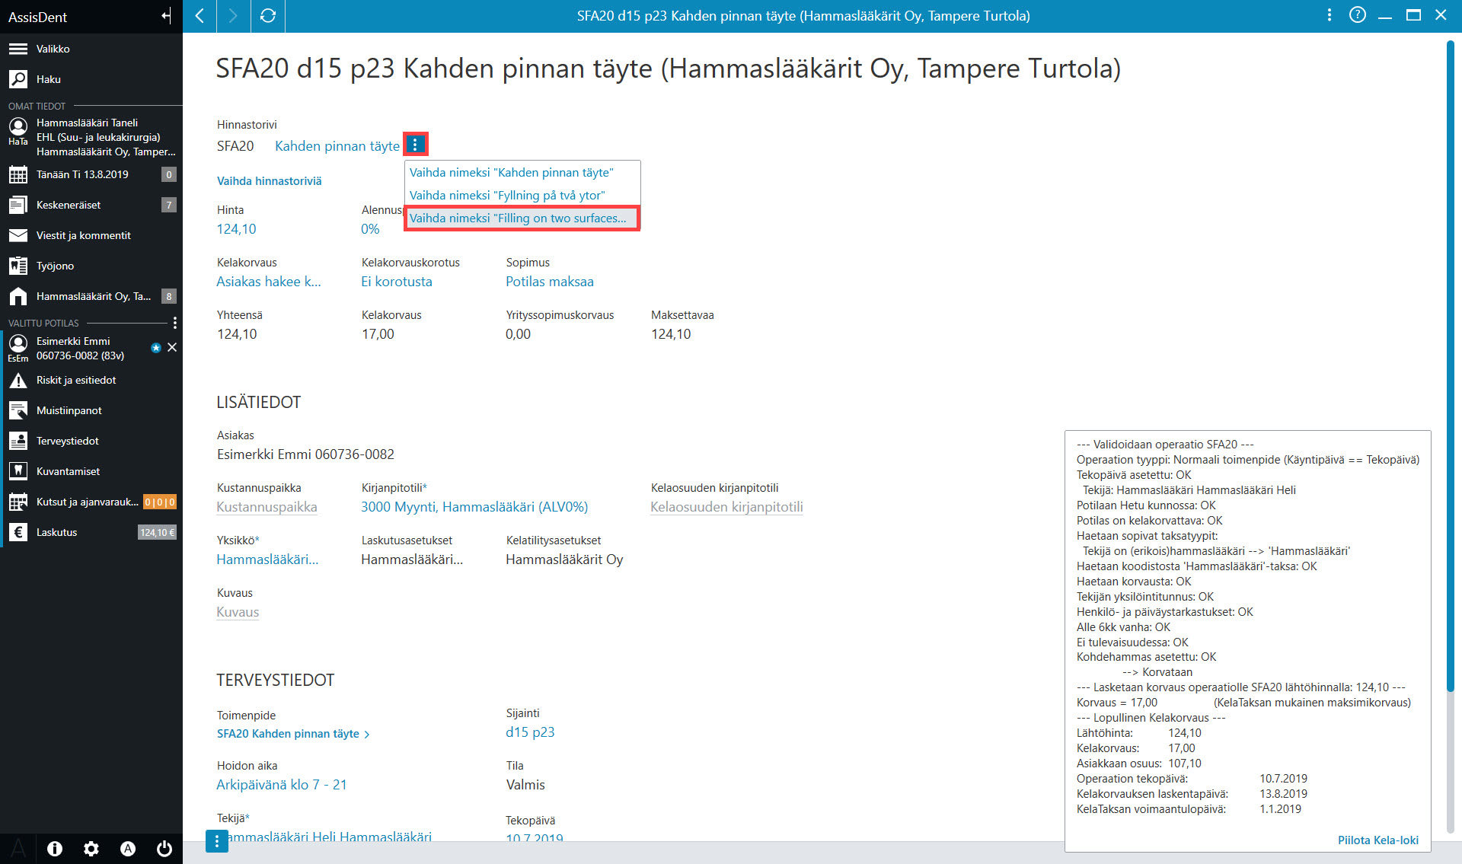This screenshot has width=1462, height=864.
Task: Open Kuvantamiset imaging
Action: click(91, 471)
